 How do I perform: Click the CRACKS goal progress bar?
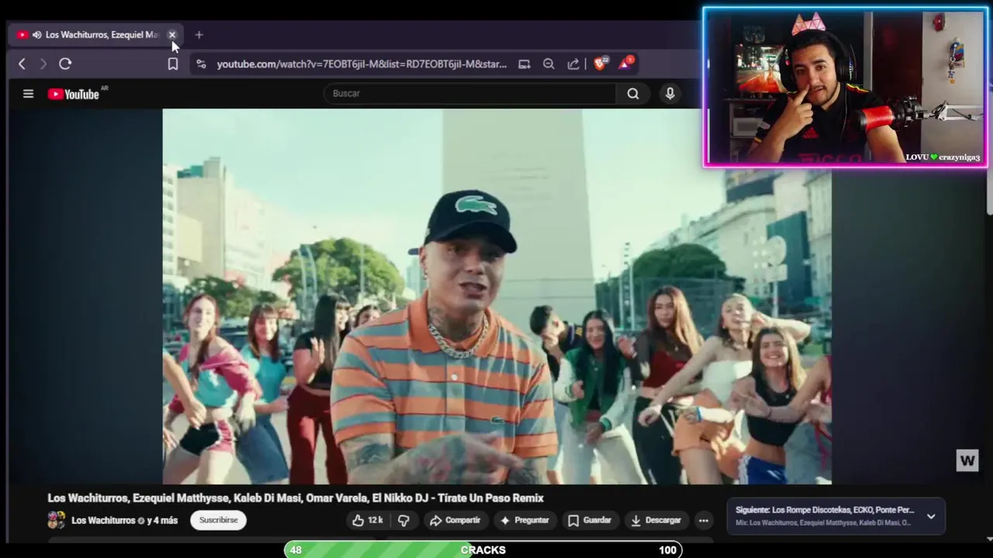pyautogui.click(x=483, y=550)
